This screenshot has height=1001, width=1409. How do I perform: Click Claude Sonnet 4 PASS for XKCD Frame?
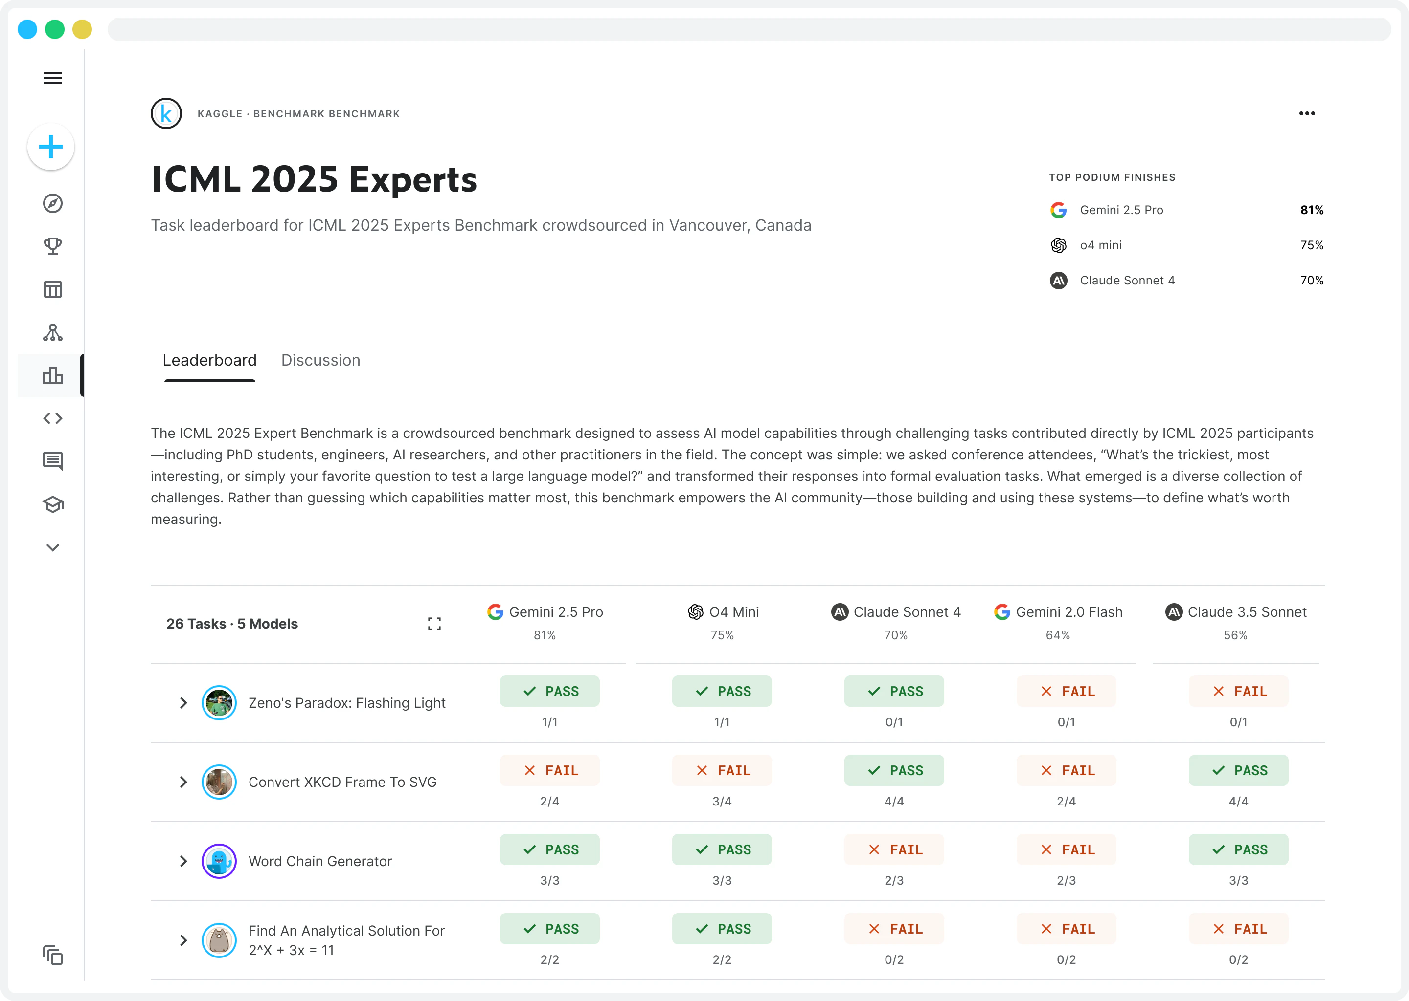(x=894, y=770)
